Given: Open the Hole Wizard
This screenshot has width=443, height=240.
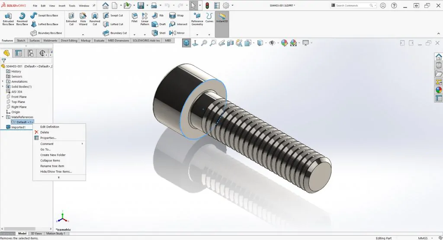Looking at the screenshot, I should [83, 19].
